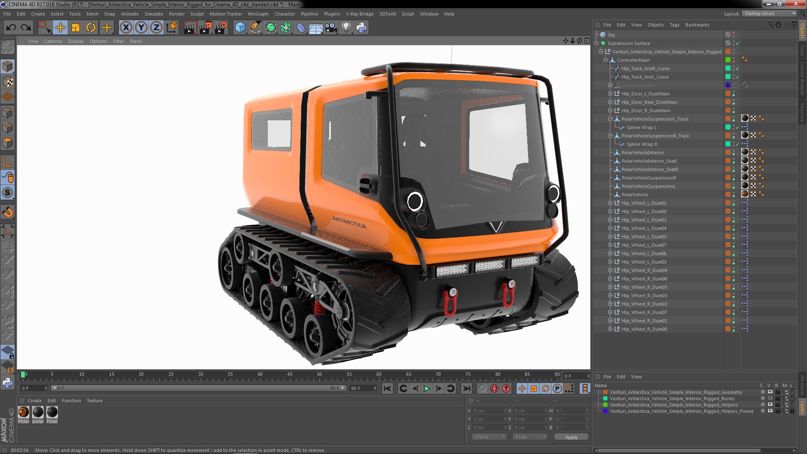Collapse the ControllerMain hierarchy
The image size is (807, 454).
click(x=606, y=60)
